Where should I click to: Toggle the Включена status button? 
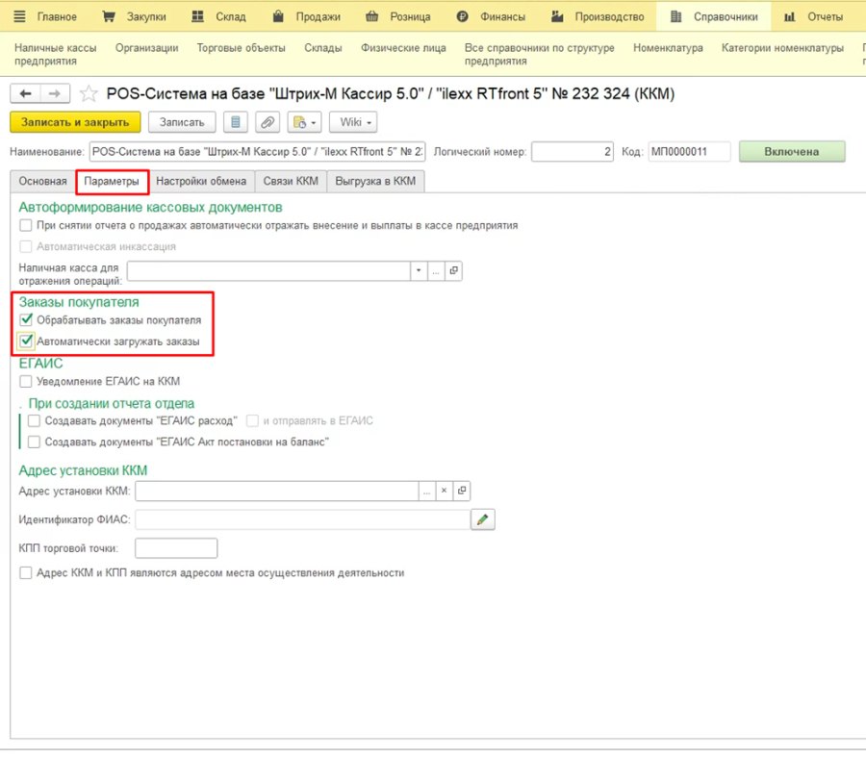coord(792,151)
